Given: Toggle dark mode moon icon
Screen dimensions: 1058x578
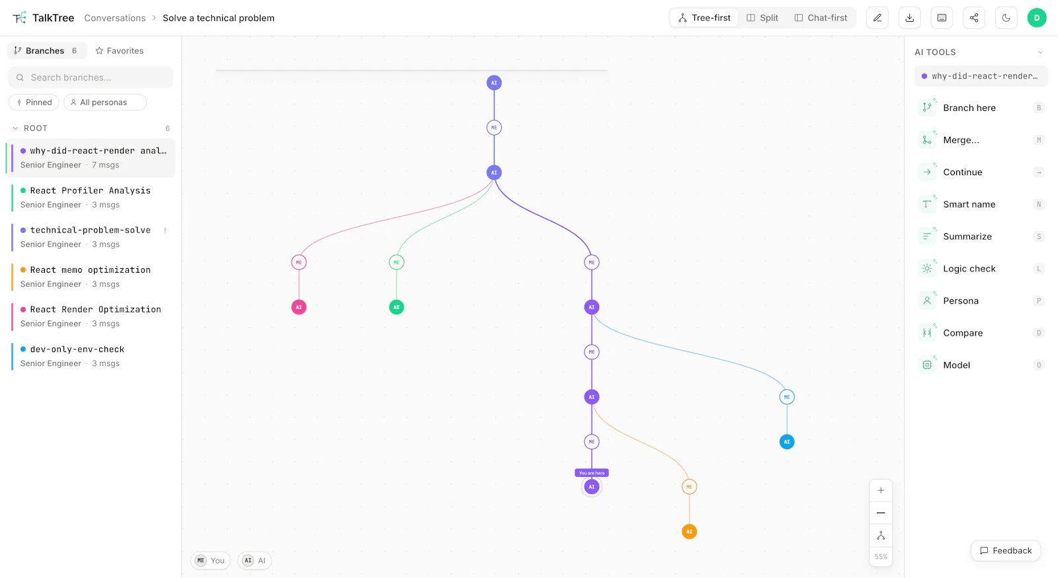Looking at the screenshot, I should click(1006, 18).
